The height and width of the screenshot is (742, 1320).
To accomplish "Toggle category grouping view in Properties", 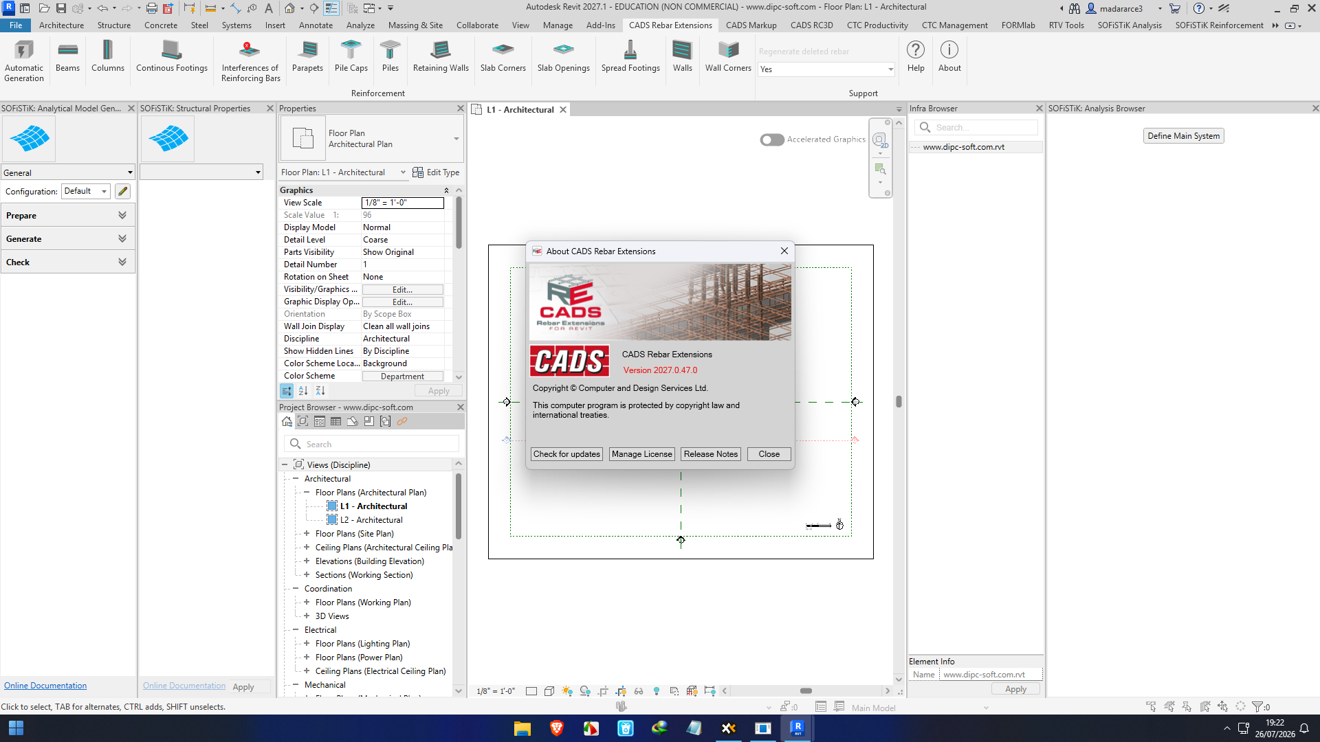I will pyautogui.click(x=287, y=391).
